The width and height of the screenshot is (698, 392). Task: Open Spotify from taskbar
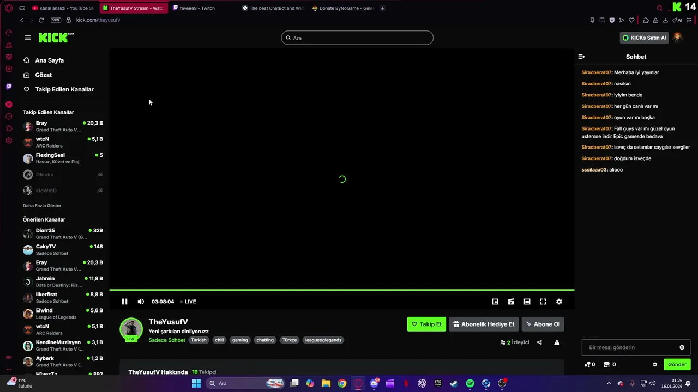coord(470,383)
